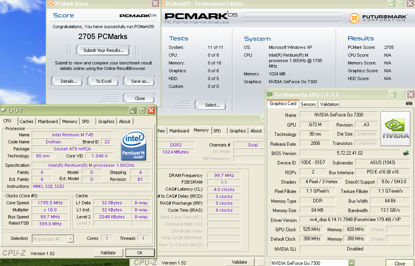Open the About tab in front CPU-Z
Screen dimensions: 415x266
pos(125,121)
